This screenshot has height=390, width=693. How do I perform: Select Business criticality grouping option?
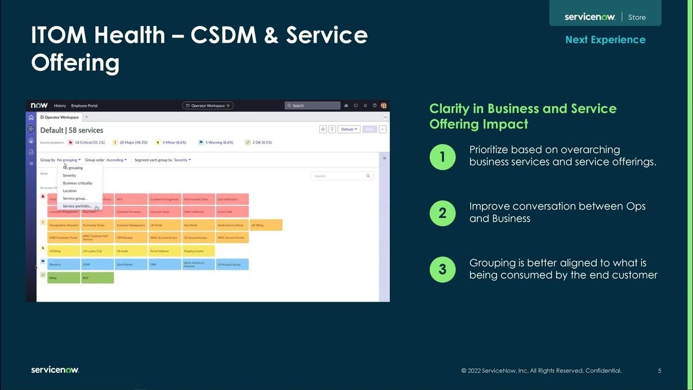(77, 183)
